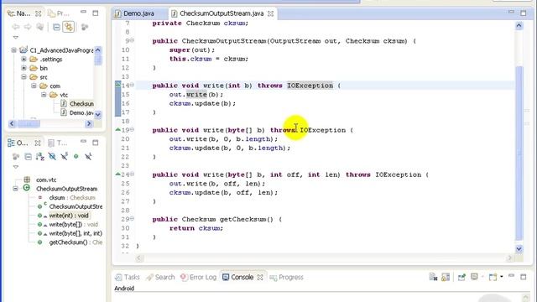537x302 pixels.
Task: Click the Navigator Up one level icon
Action: point(40,27)
